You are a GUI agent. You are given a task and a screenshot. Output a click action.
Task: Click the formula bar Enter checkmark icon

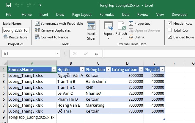86,54
